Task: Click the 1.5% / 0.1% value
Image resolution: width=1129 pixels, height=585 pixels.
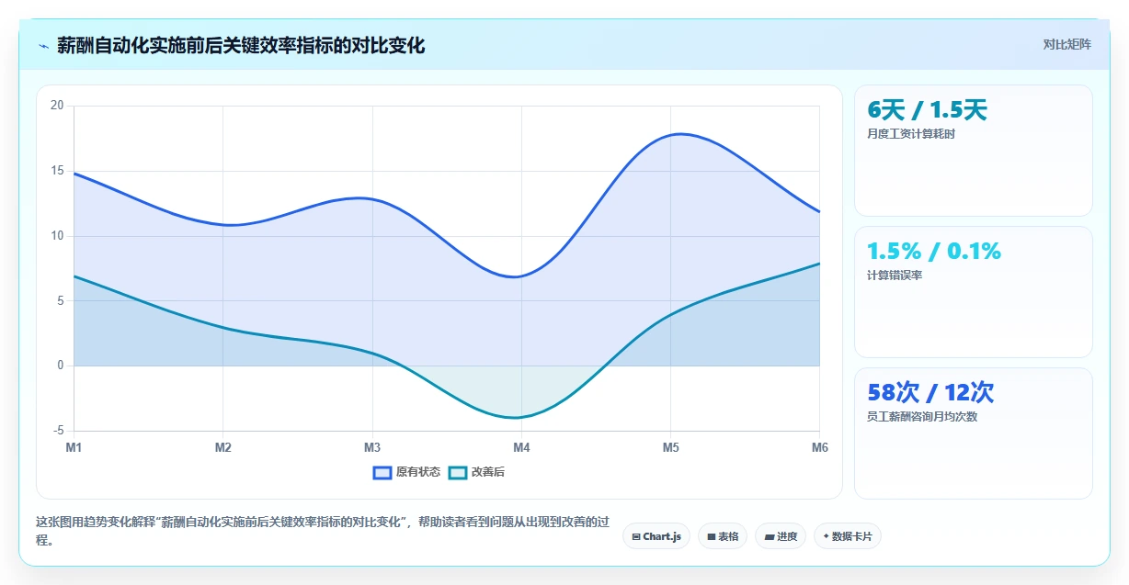Action: point(934,251)
